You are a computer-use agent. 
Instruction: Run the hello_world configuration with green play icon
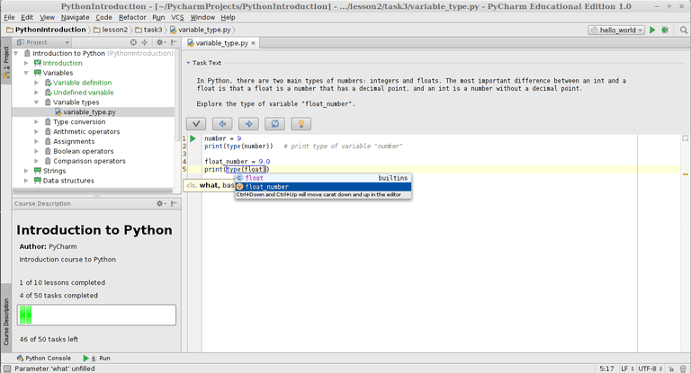coord(652,30)
